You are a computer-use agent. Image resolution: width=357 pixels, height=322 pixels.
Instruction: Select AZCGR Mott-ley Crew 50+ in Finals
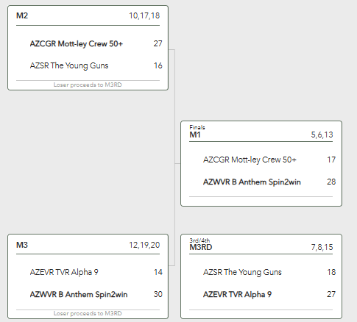tap(250, 160)
